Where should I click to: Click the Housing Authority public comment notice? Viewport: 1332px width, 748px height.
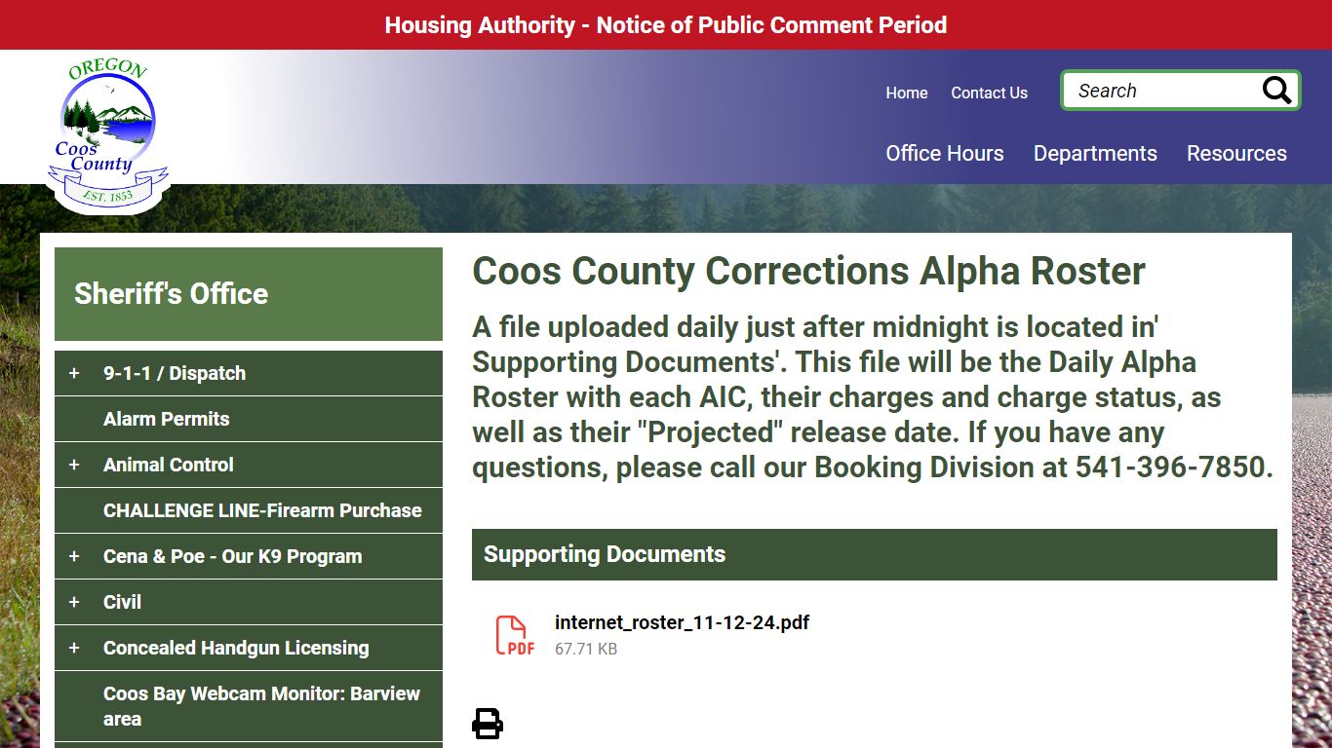pos(666,24)
